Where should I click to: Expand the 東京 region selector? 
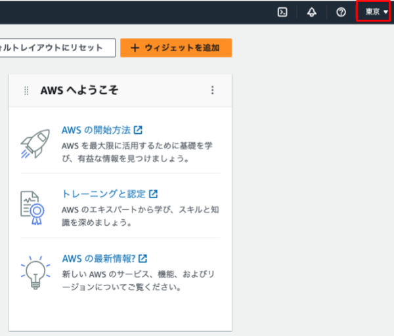point(376,12)
